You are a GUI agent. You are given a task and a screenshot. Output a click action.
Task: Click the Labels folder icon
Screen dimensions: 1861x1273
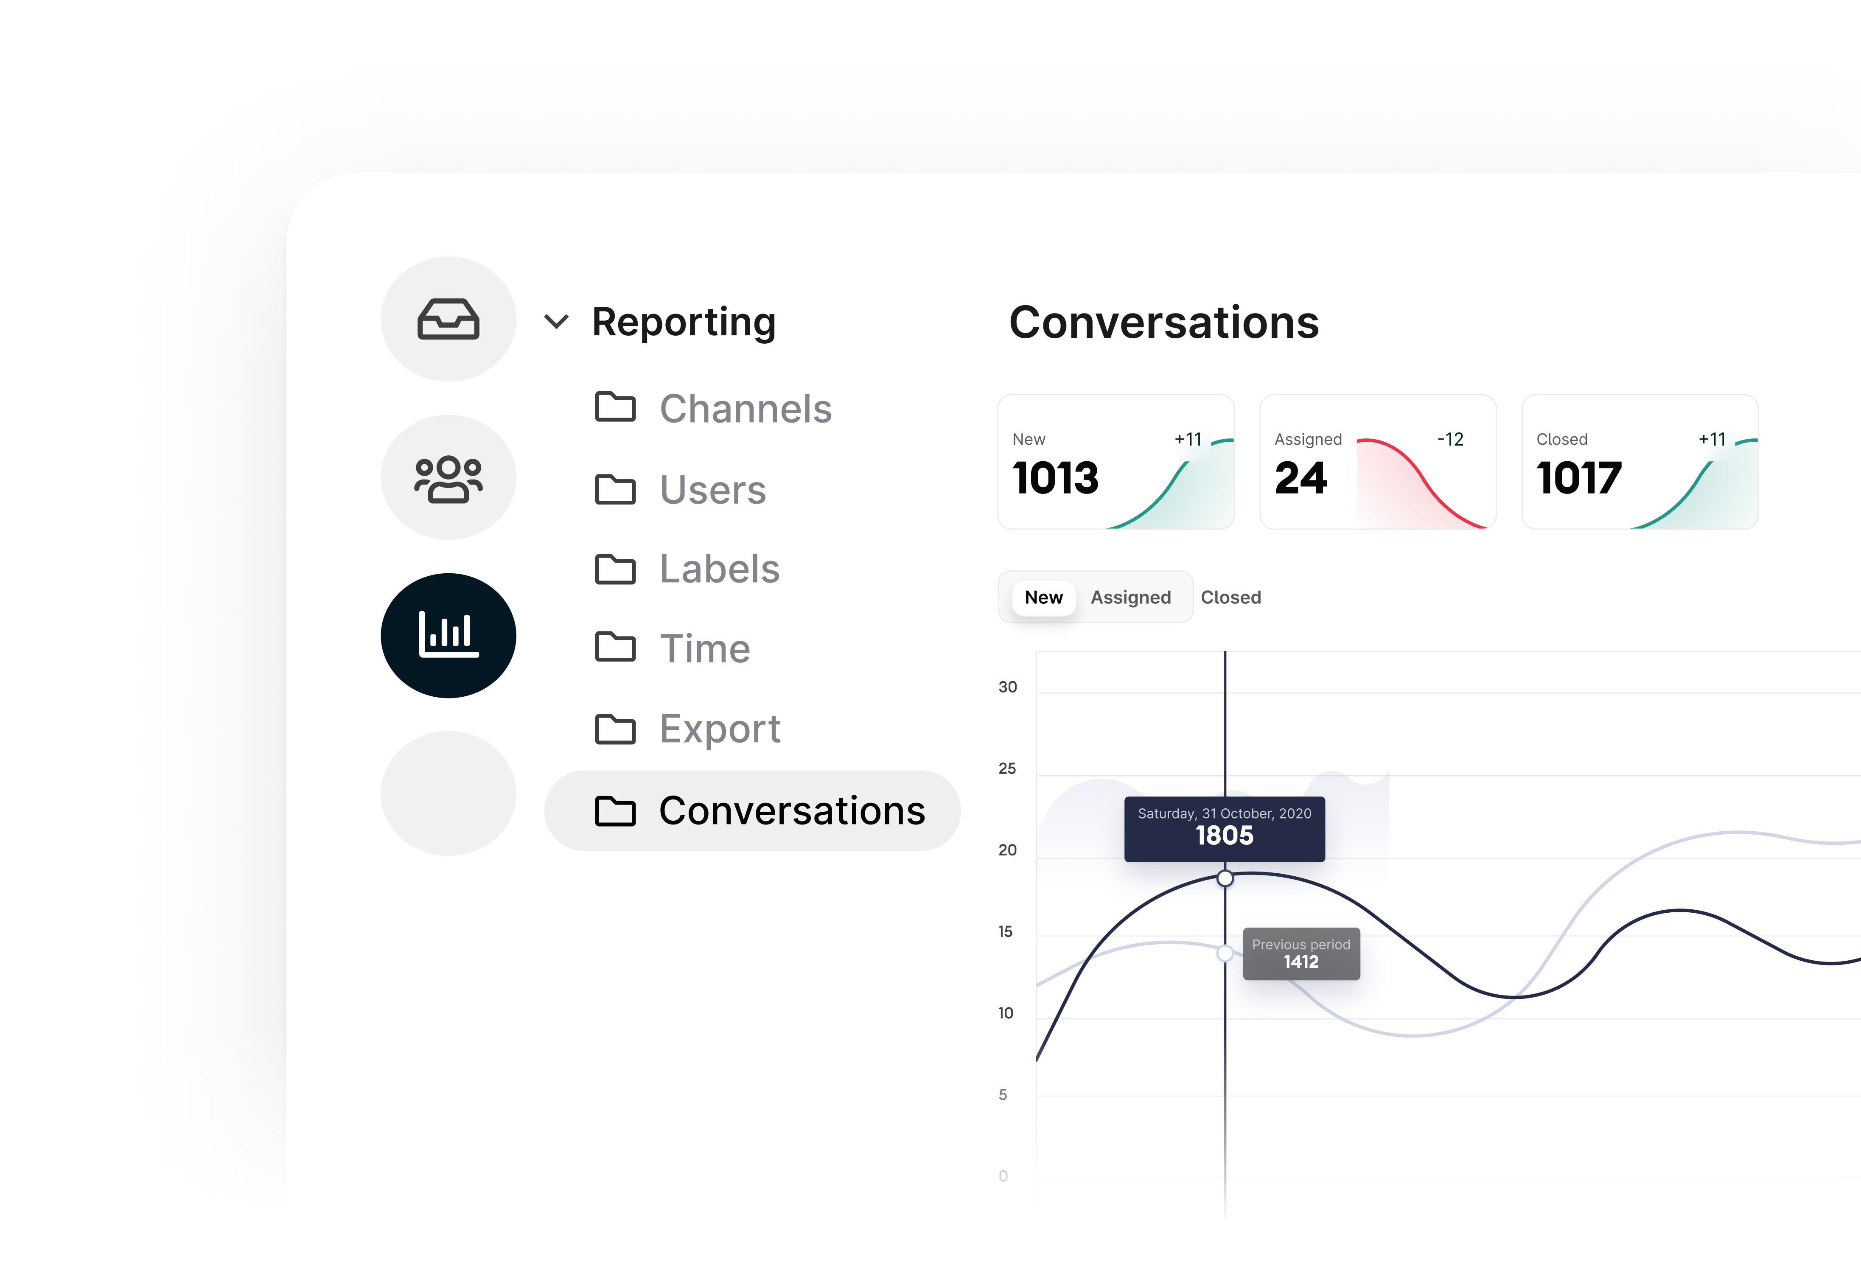(615, 569)
